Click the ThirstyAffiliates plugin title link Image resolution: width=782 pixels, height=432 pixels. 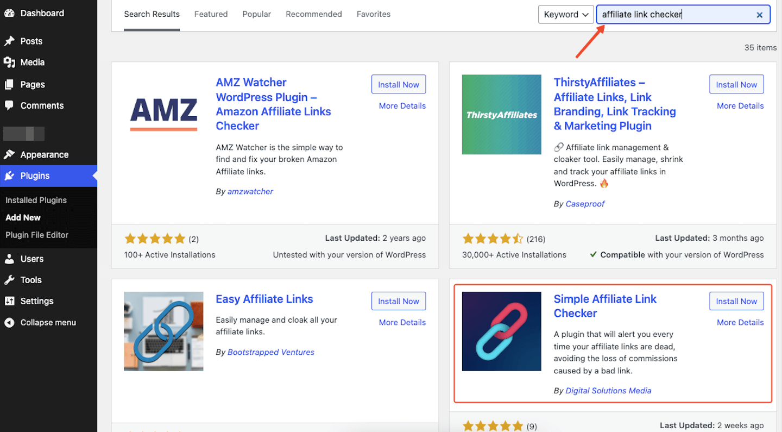(615, 104)
